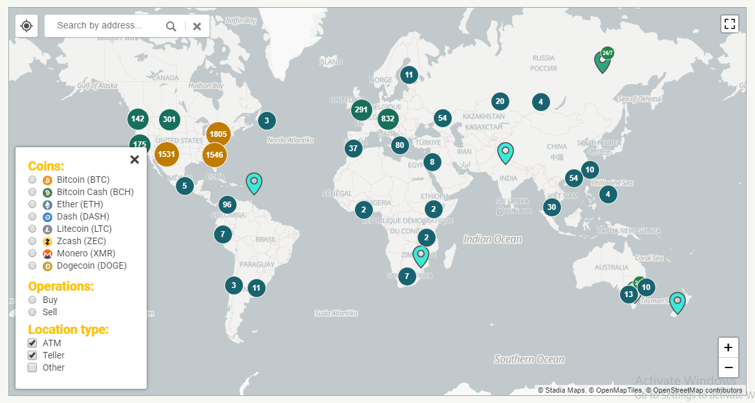Zoom out with the minus button
The image size is (755, 403).
(x=728, y=367)
